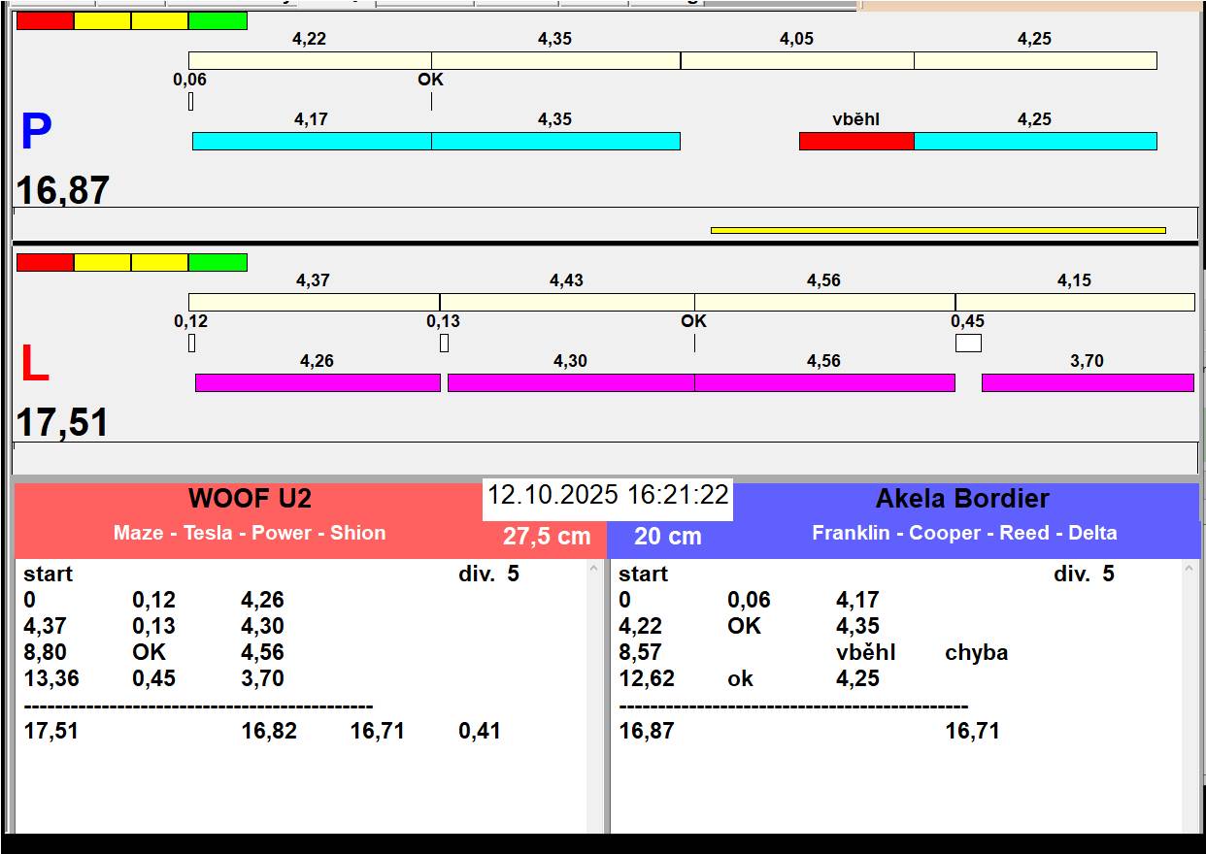
Task: Click the green start light in lane L
Action: tap(218, 262)
